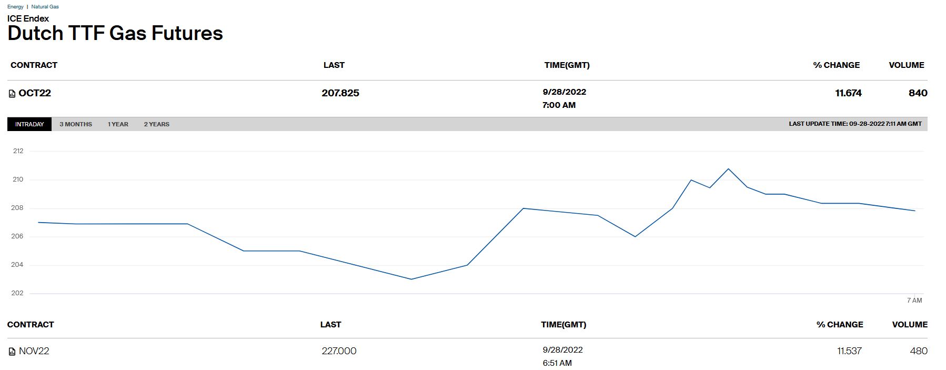The height and width of the screenshot is (370, 946).
Task: Click the NOV22 volume value 480
Action: pos(919,351)
